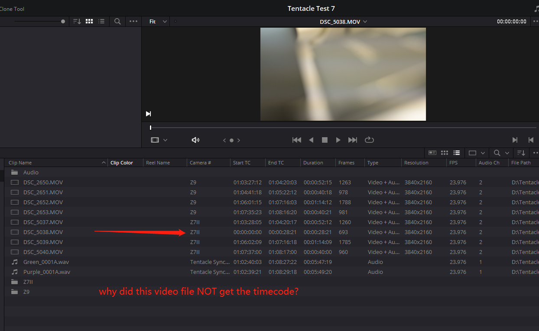Switch media pool to thumbnail view

point(444,153)
